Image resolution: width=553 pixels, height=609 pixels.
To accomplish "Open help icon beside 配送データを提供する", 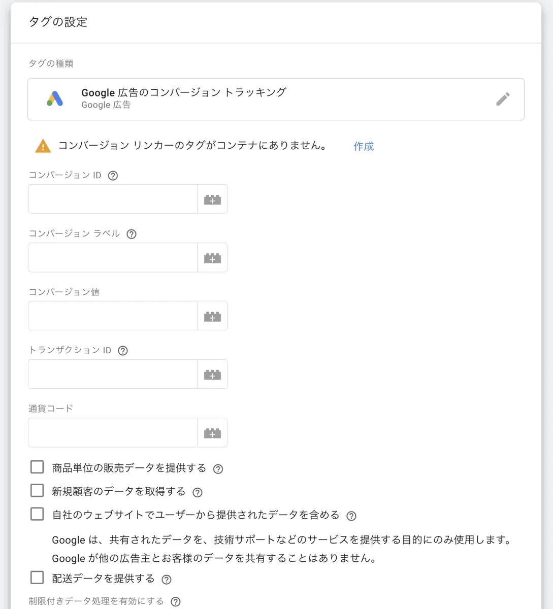I will [x=166, y=579].
